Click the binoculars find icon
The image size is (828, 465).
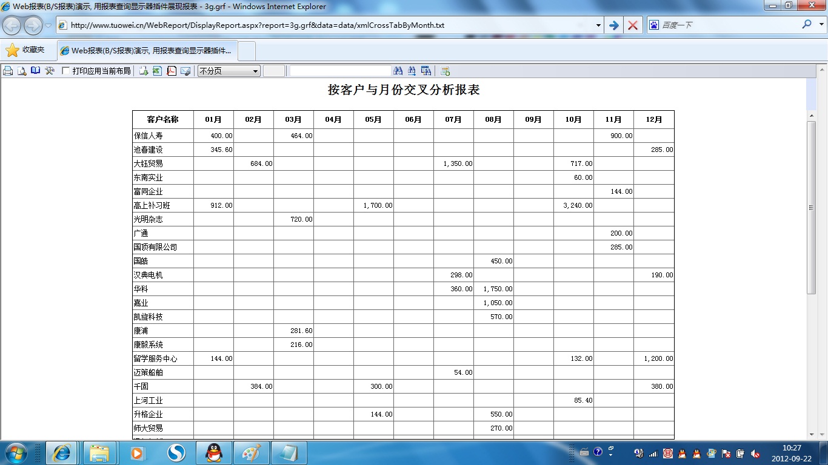tap(398, 71)
